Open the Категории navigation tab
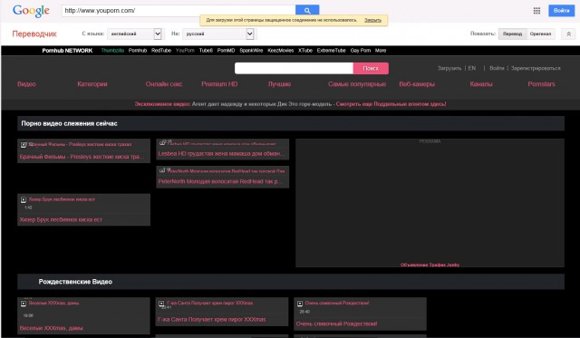 tap(92, 84)
